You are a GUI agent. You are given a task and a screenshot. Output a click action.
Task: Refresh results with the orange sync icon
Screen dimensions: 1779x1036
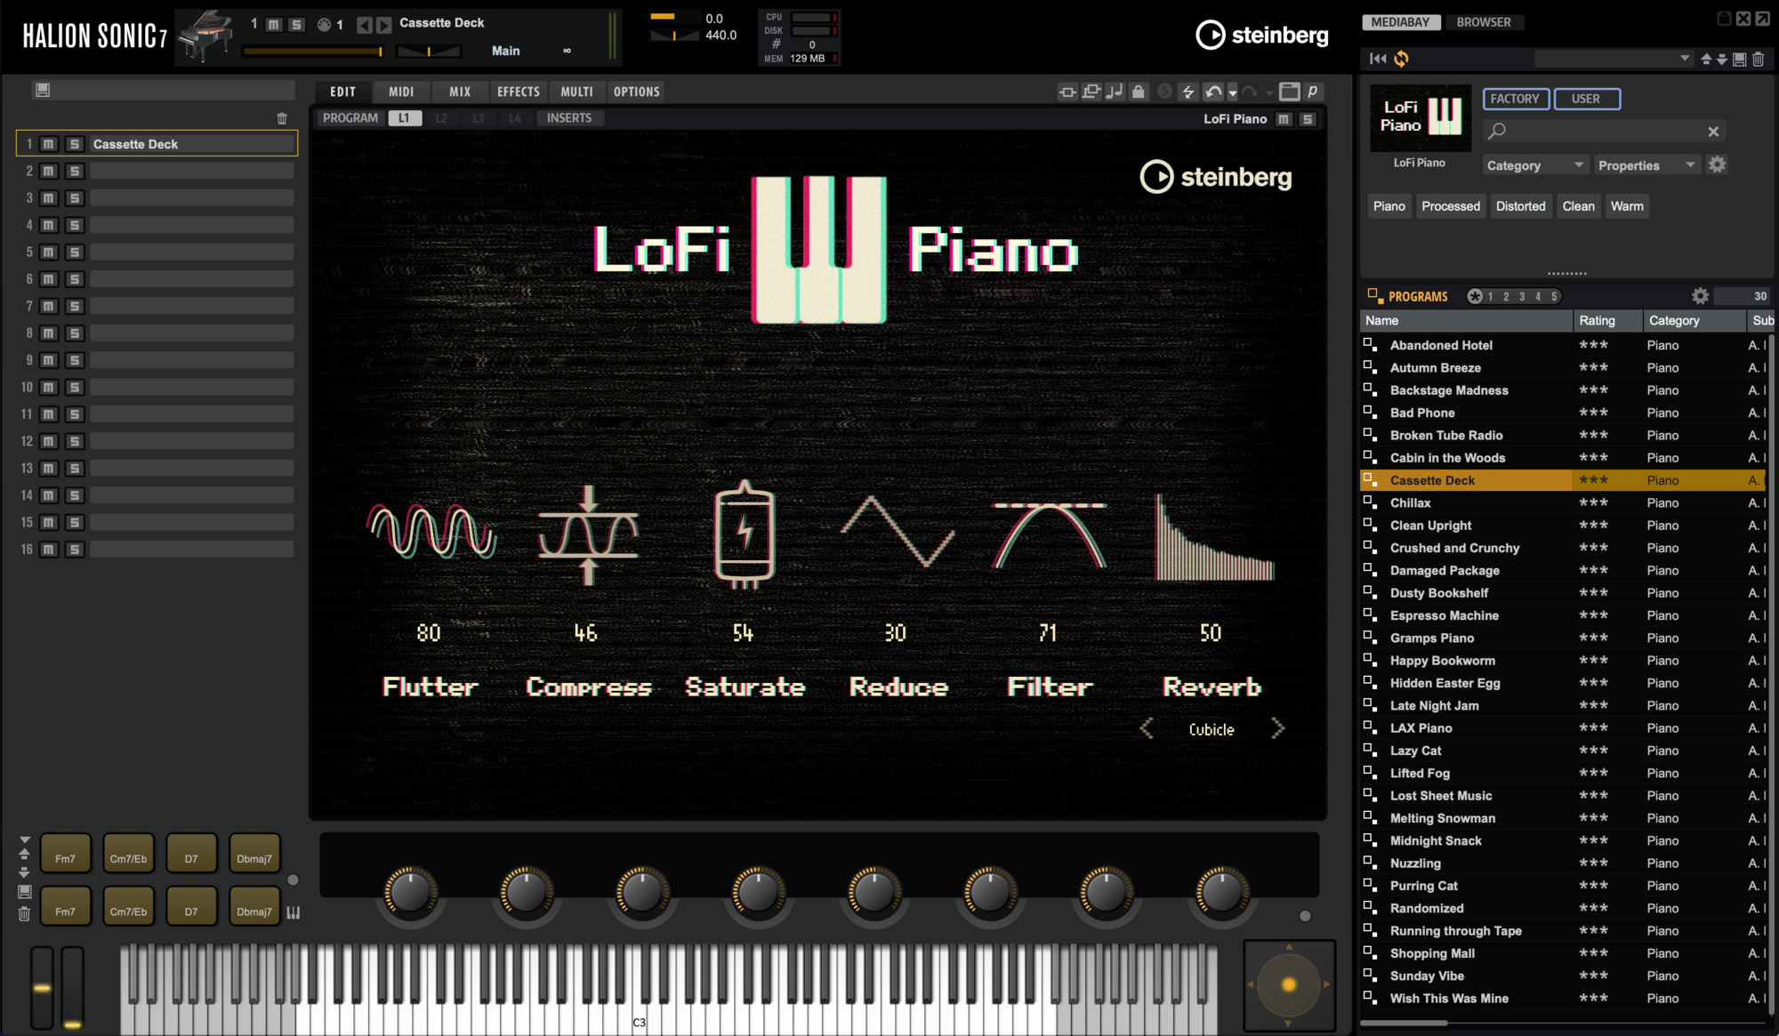coord(1402,58)
